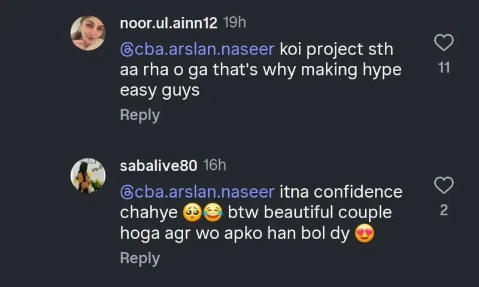Open the sabalive80 username link
This screenshot has height=287, width=479.
click(x=158, y=166)
